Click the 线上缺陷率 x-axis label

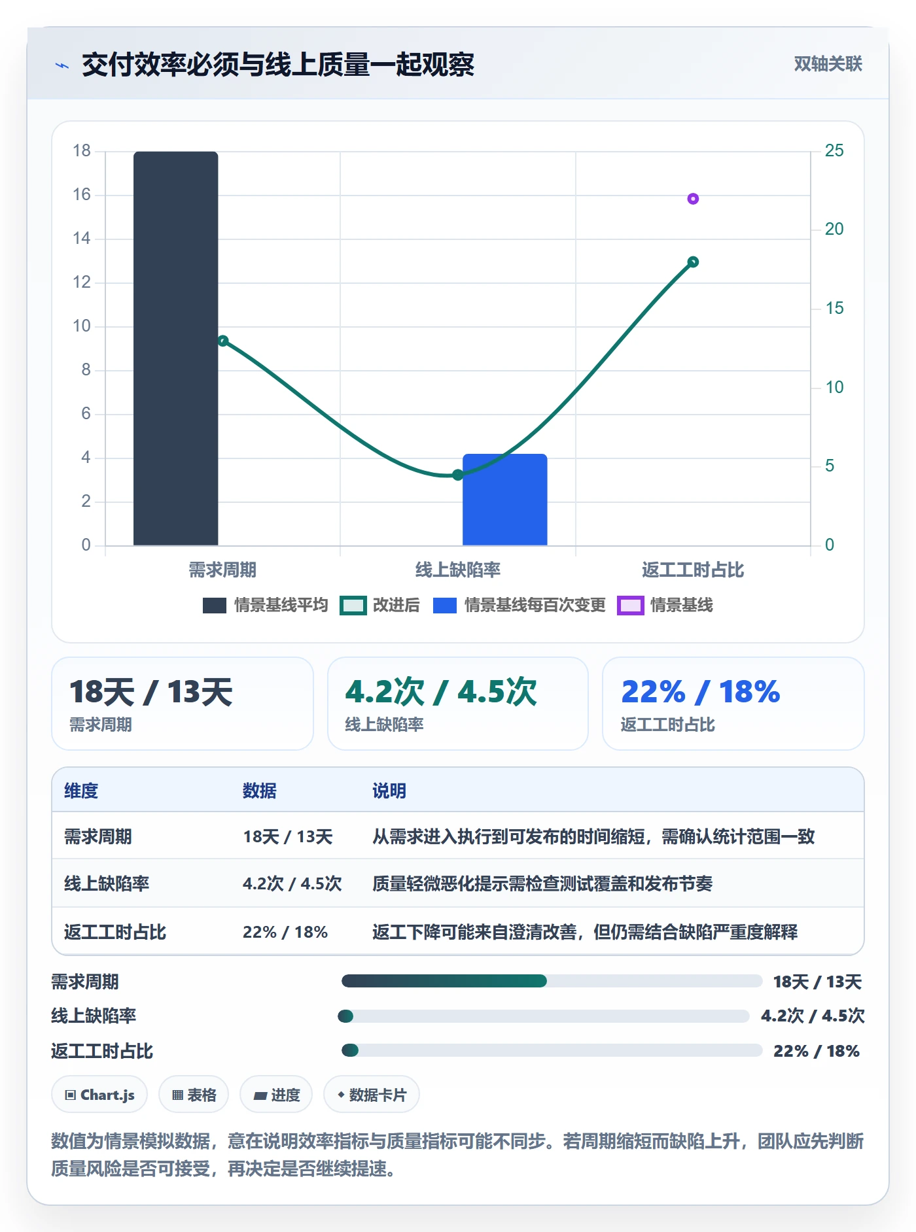coord(458,570)
